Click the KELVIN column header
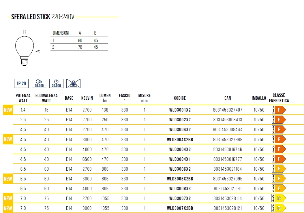 (87, 98)
